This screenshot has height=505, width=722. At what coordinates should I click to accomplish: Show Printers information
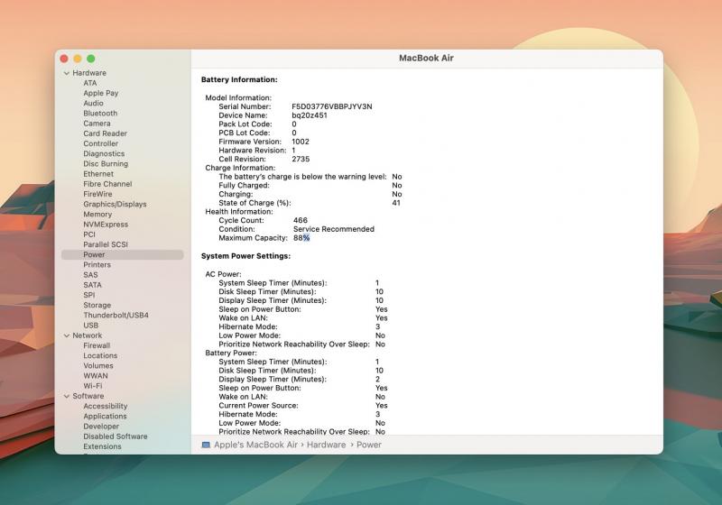point(97,265)
